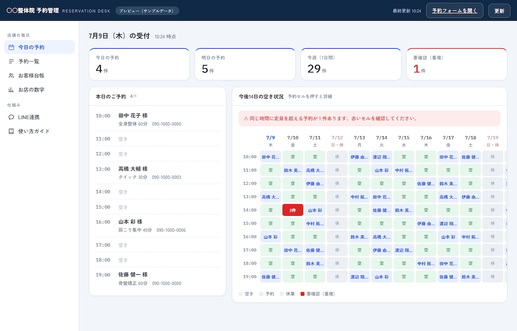Image resolution: width=517 pixels, height=331 pixels.
Task: Select the 7/16 木 date header
Action: click(x=426, y=141)
